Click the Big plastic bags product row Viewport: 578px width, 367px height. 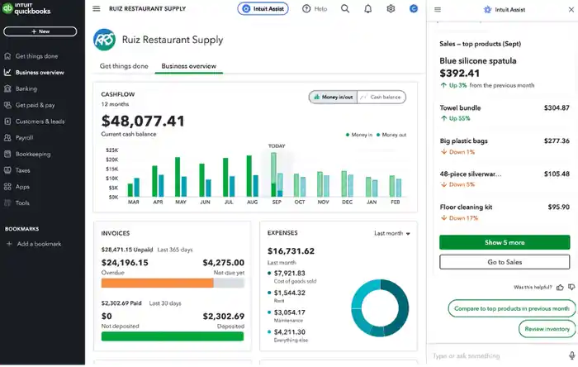tap(505, 146)
